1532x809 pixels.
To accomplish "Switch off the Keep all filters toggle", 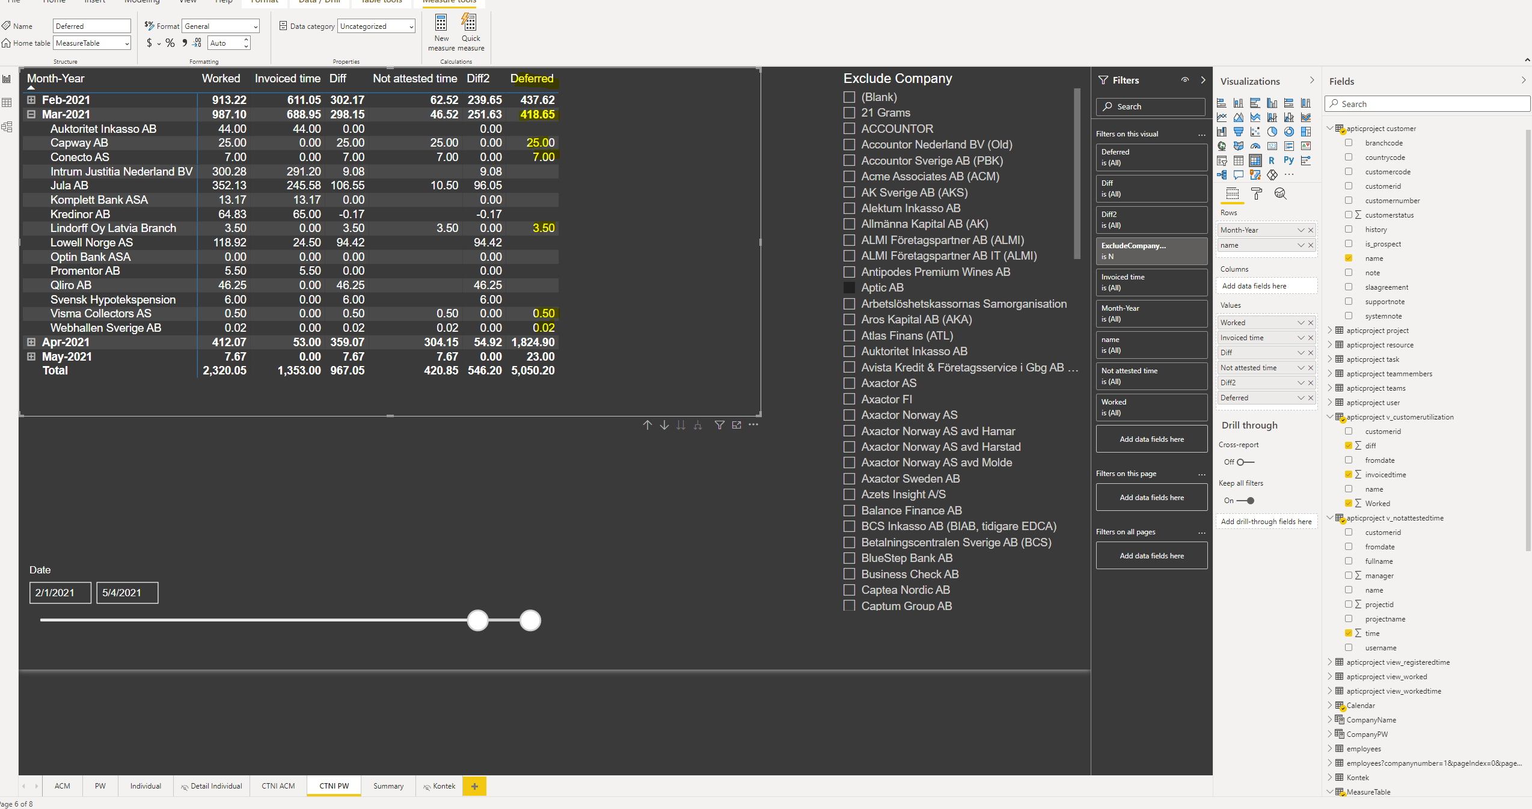I will [1245, 501].
